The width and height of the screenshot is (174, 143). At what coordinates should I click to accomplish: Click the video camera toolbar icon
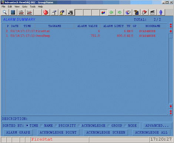[70, 12]
